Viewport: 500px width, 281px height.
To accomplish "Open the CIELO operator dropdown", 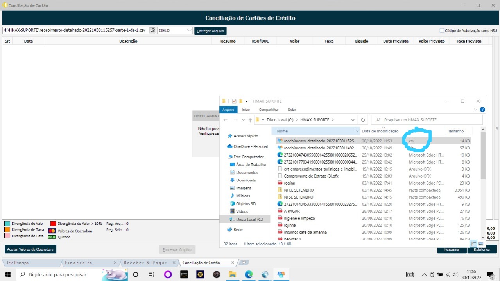I will click(x=190, y=30).
